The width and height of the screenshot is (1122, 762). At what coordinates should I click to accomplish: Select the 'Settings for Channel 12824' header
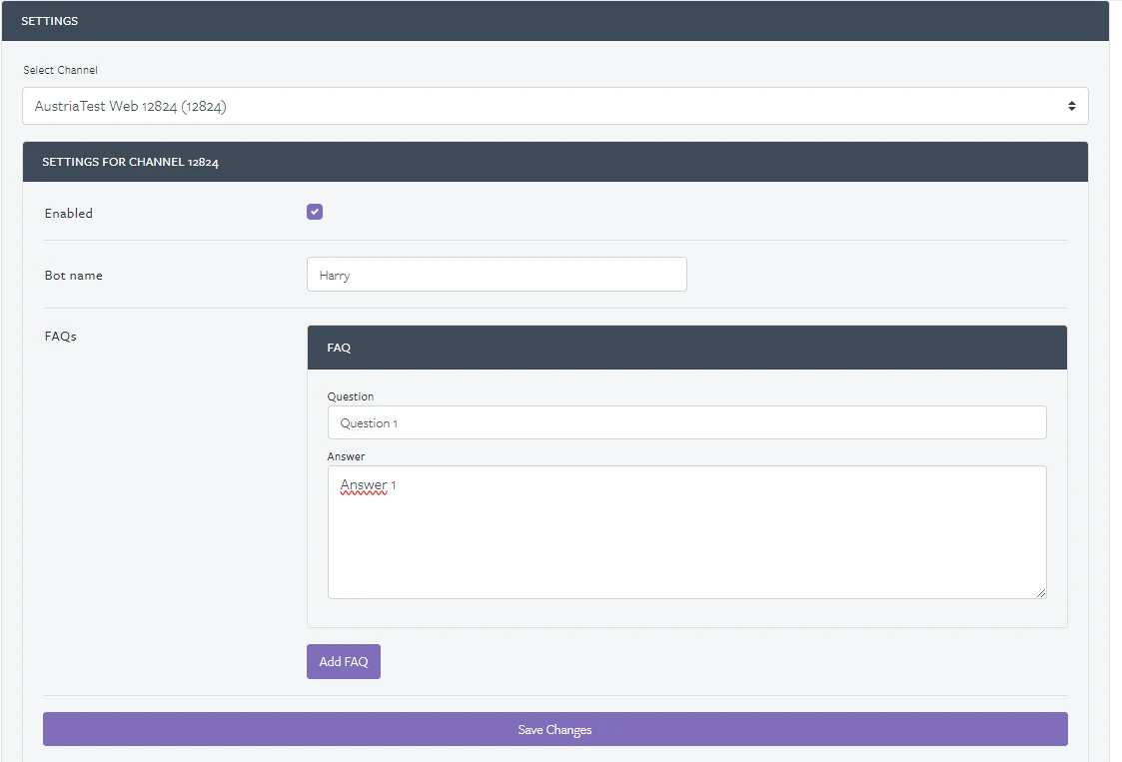click(130, 162)
